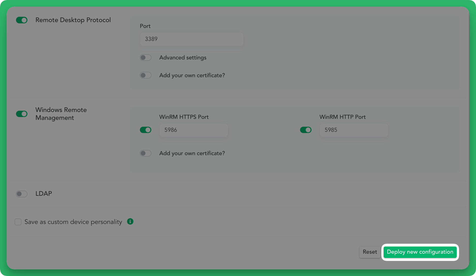Turn off the WinRM HTTPS Port toggle
476x276 pixels.
[145, 130]
